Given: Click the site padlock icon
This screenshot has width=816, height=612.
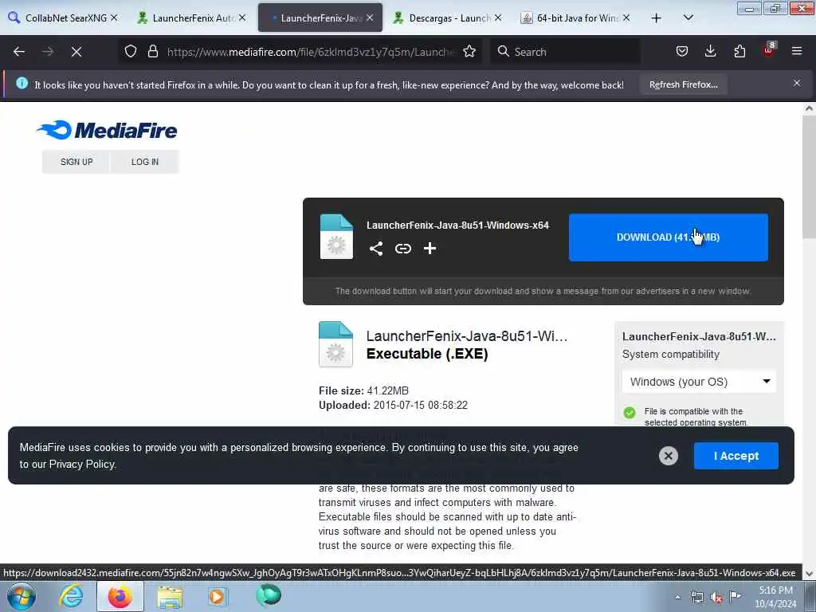Looking at the screenshot, I should [x=152, y=51].
